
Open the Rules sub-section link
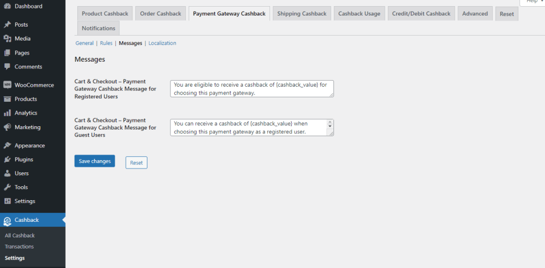click(106, 43)
